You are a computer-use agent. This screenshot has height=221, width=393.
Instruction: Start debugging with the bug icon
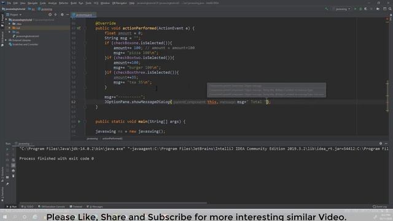click(360, 9)
